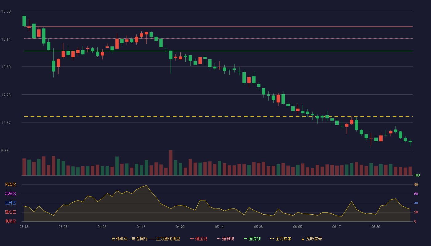Click the yellow dashed 主力成本 legend marker
Screen dimensions: 431x246
click(272, 239)
